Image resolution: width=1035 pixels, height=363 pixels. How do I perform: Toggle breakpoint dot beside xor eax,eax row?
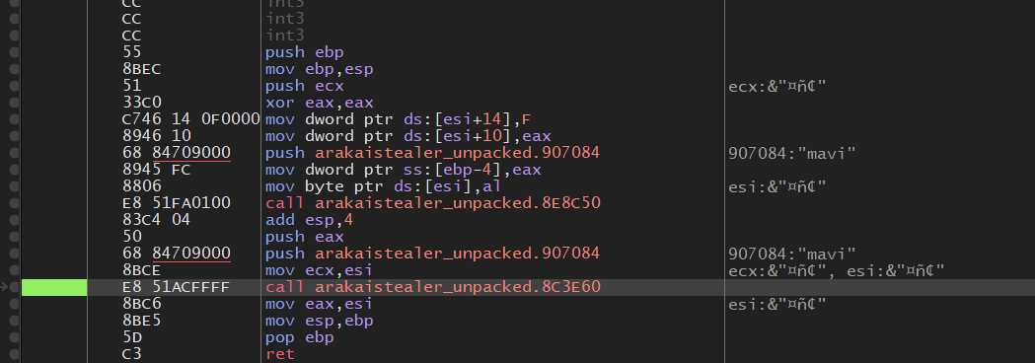click(14, 103)
